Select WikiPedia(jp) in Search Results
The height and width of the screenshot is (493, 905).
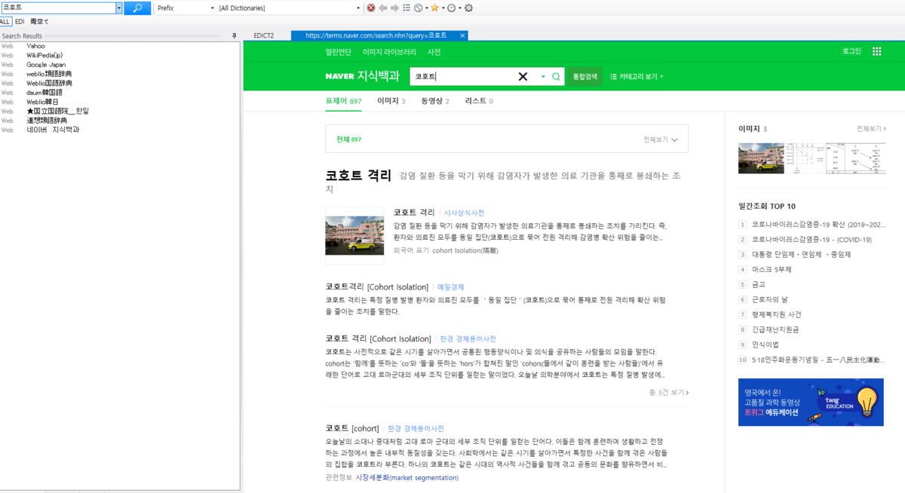tap(44, 55)
